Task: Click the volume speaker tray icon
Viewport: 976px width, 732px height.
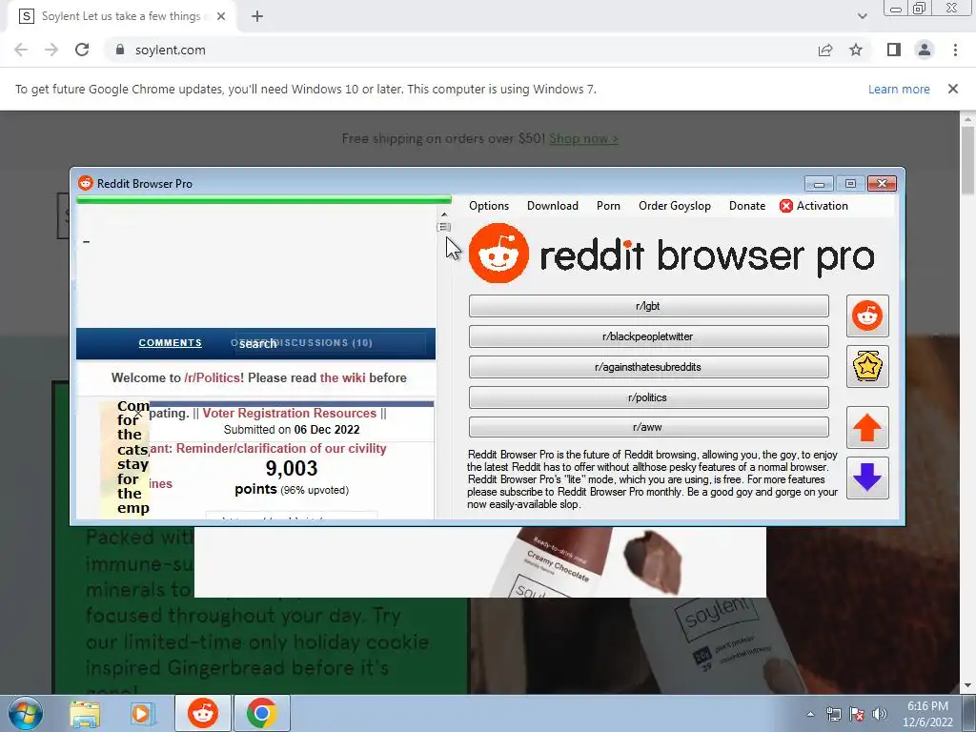Action: click(x=880, y=714)
